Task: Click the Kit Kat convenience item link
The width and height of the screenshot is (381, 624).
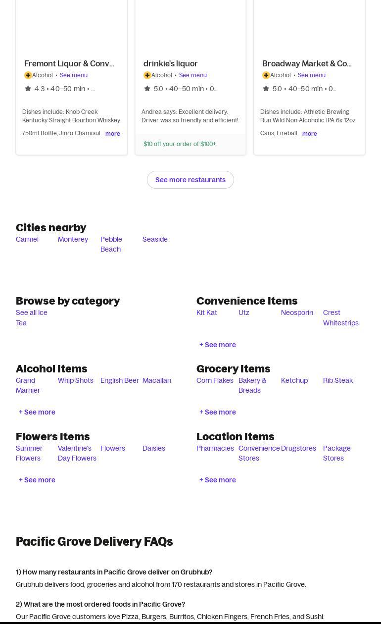Action: pos(206,312)
